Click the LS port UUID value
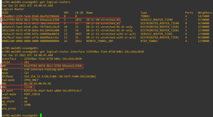The image size is (213, 117). point(53,91)
